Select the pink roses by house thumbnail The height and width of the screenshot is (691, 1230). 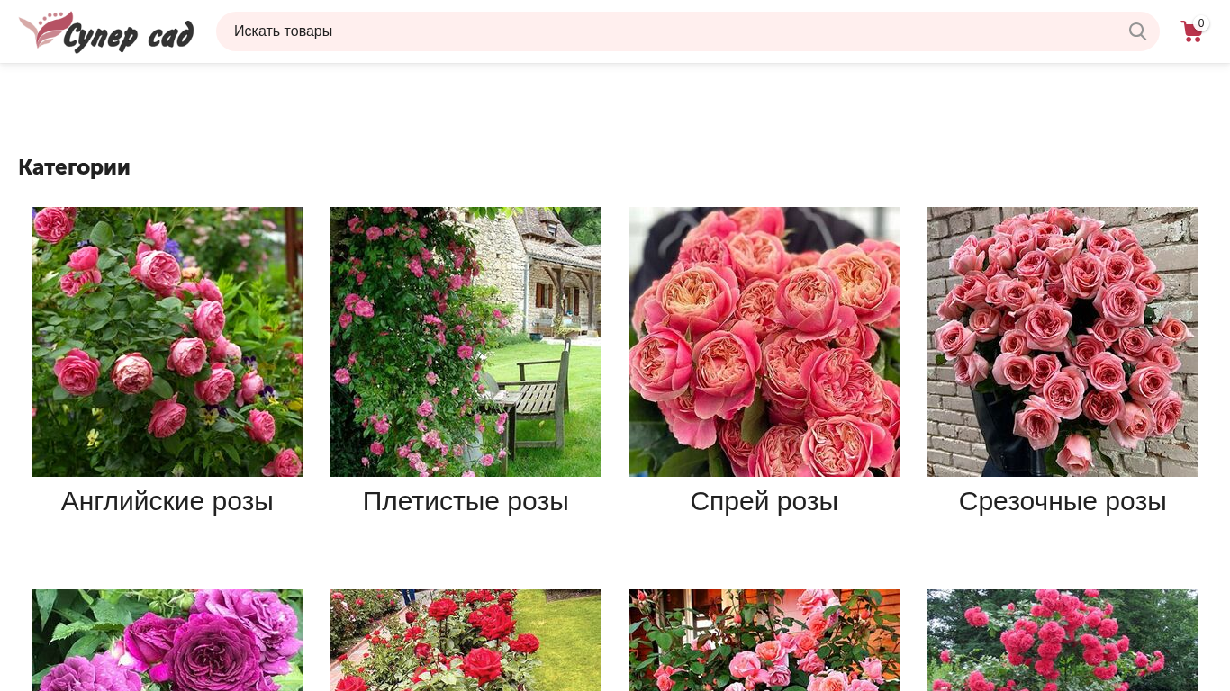764,640
